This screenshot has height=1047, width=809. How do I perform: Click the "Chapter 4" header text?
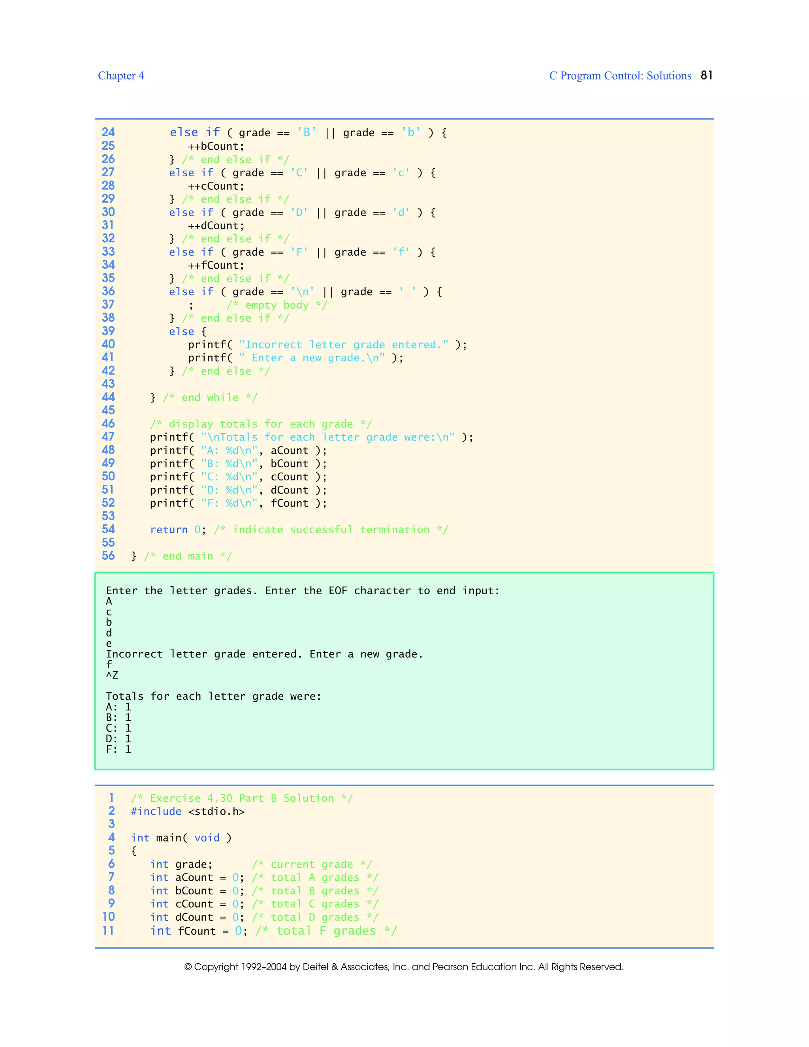121,76
